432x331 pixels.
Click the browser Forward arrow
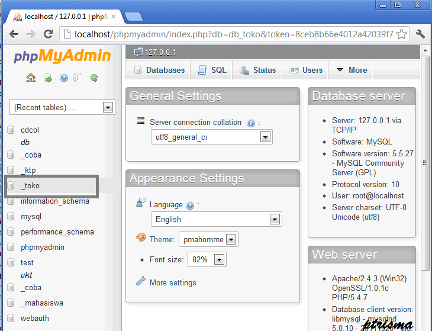pos(31,34)
